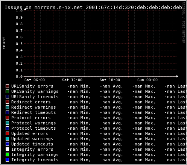
Task: Click the count y-axis label
Action: (4, 43)
